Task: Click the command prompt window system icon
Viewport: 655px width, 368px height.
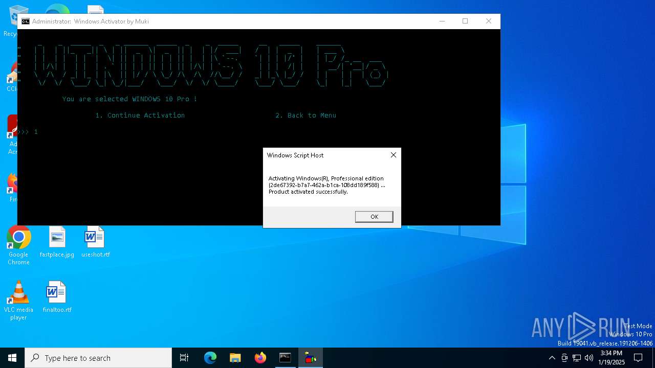Action: click(x=25, y=21)
